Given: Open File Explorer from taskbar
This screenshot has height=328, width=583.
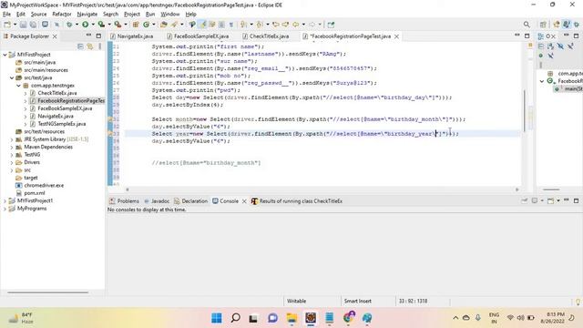Looking at the screenshot, I should [291, 318].
